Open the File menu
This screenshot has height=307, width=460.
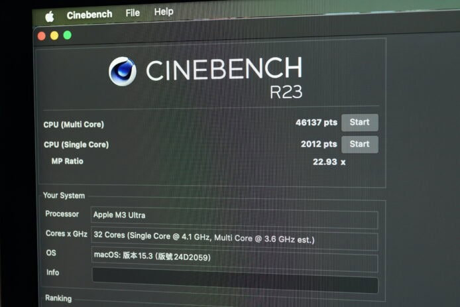[x=133, y=13]
